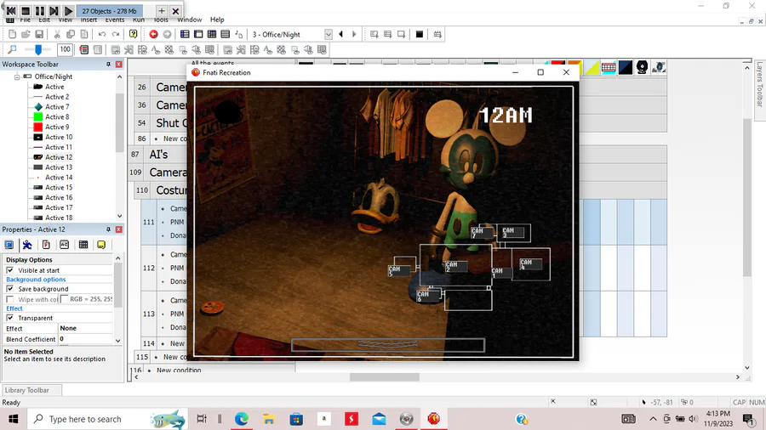Screen dimensions: 766x430
Task: Click the Paste icon in toolbar
Action: (x=84, y=34)
